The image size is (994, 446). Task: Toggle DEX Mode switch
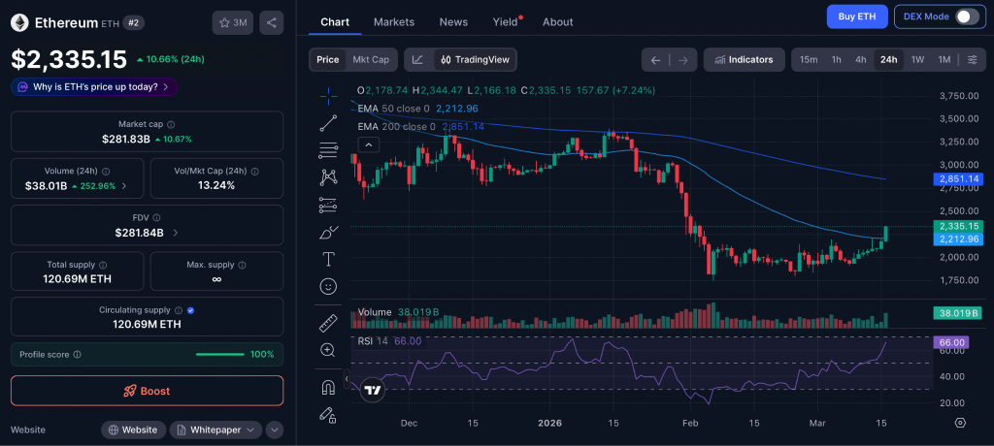point(967,16)
